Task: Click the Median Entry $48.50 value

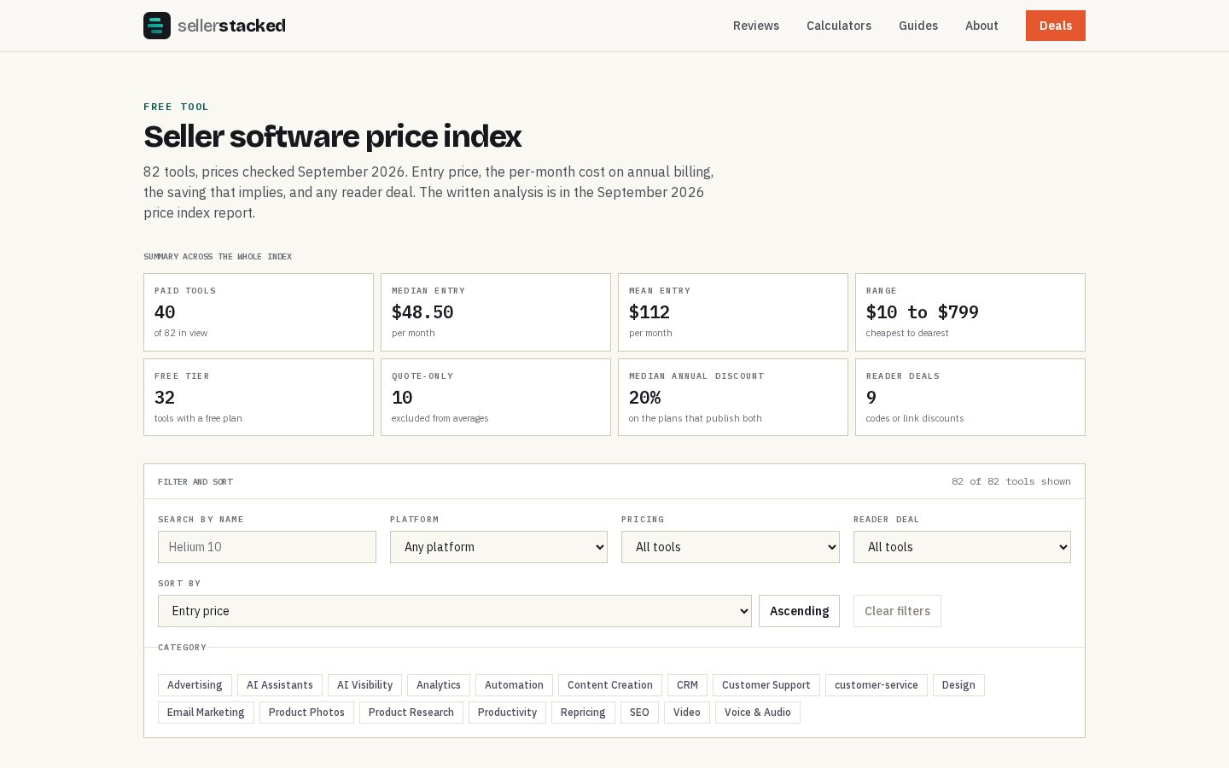Action: point(422,312)
